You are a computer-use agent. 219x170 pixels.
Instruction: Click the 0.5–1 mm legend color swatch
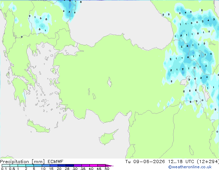click(14, 165)
